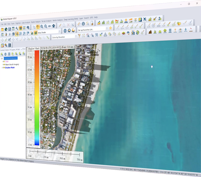Open the Lidar Analysis menu

[x=26, y=23]
